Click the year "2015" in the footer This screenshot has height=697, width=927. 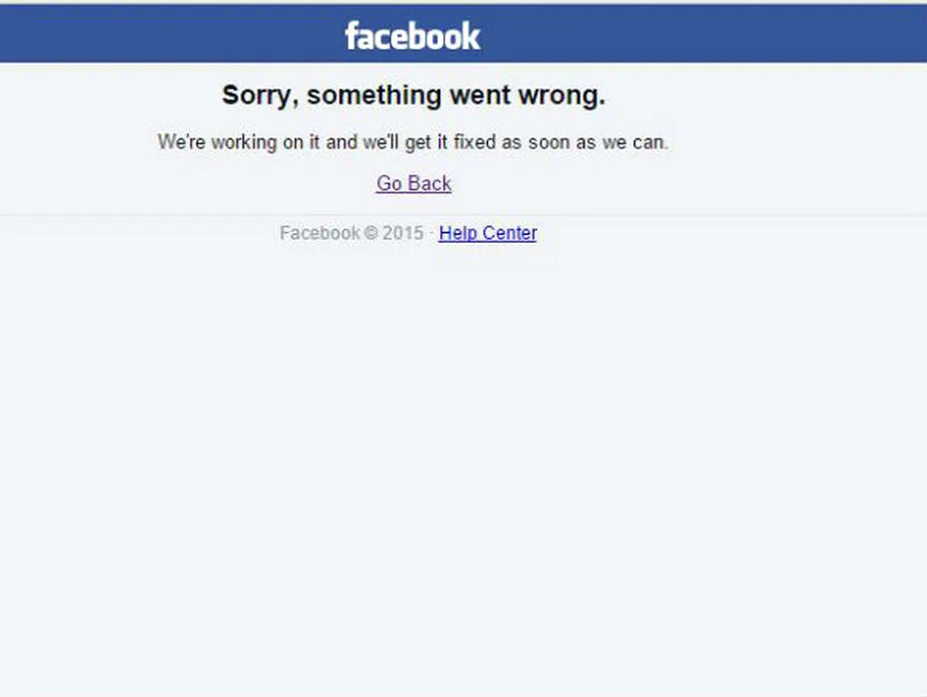(402, 233)
